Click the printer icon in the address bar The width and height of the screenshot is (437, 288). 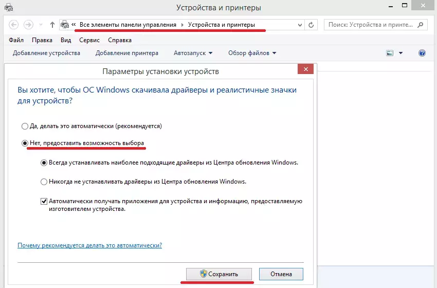coord(65,25)
